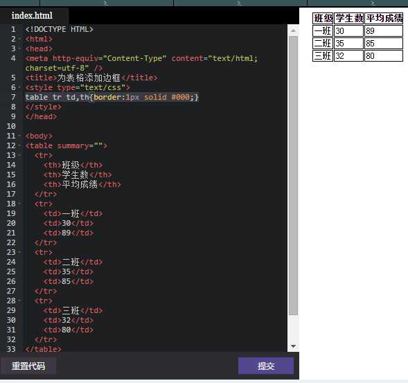Click the td 89 code on line 21
Image resolution: width=408 pixels, height=383 pixels.
69,233
